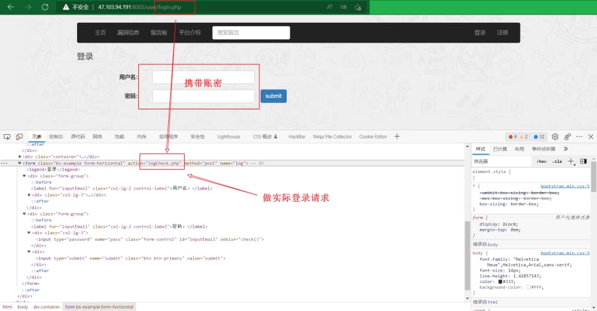
Task: Go to 主页 in site navbar
Action: (x=100, y=32)
